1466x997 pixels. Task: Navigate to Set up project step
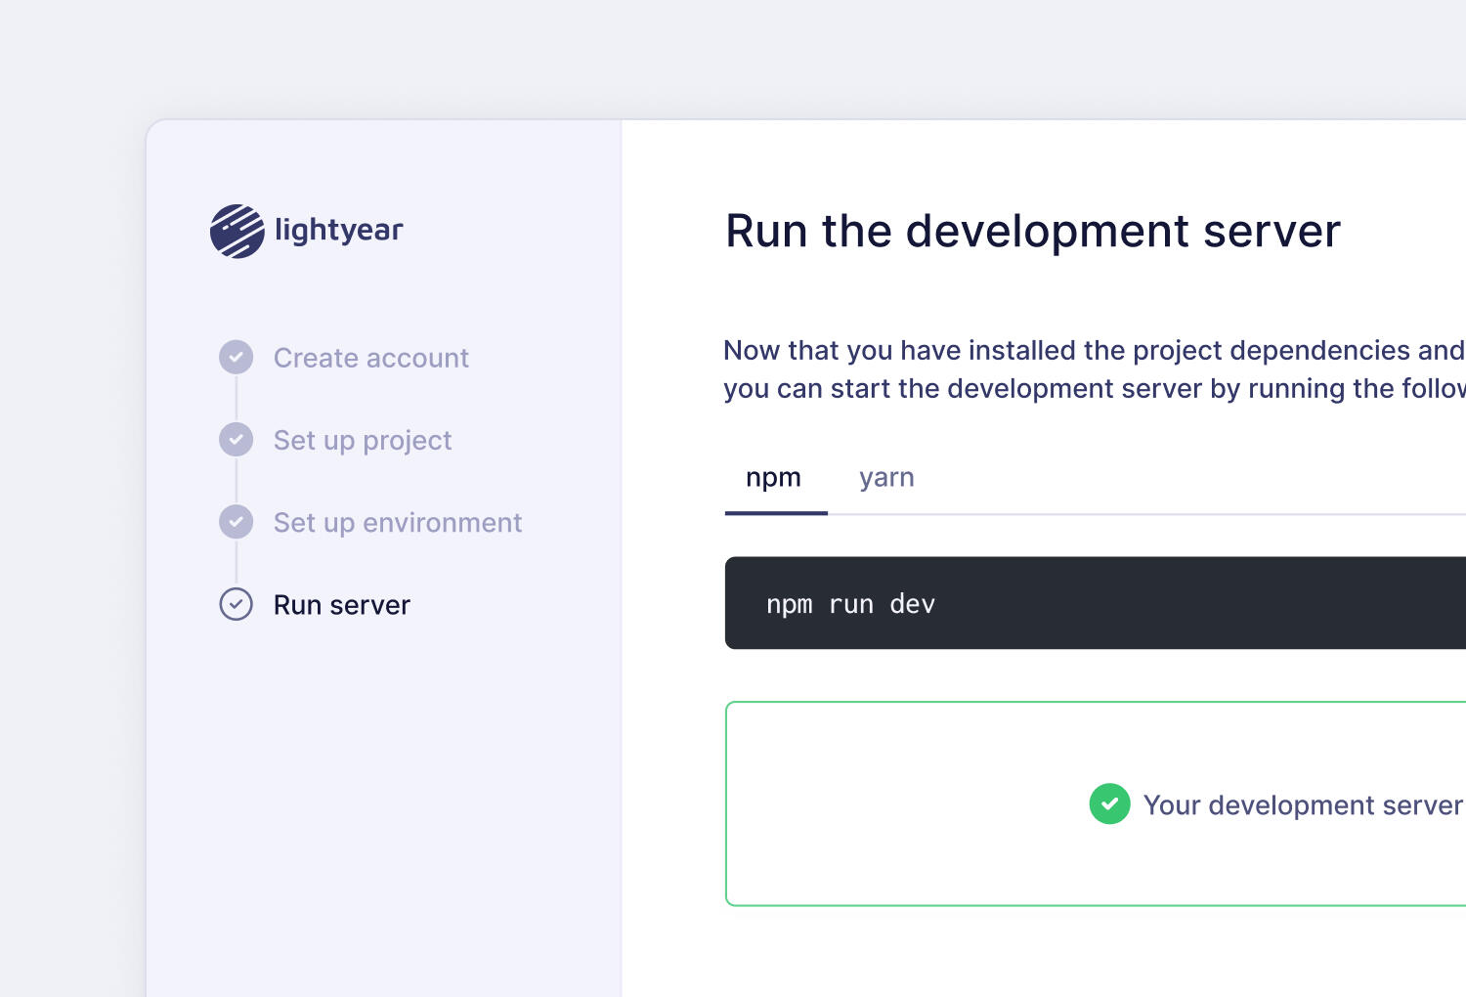point(362,440)
